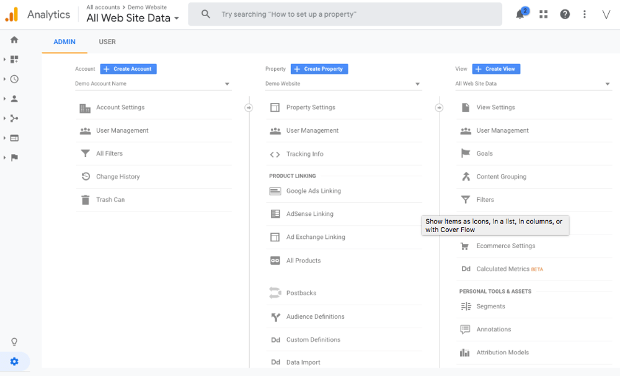
Task: Click the search field in the header
Action: (345, 14)
